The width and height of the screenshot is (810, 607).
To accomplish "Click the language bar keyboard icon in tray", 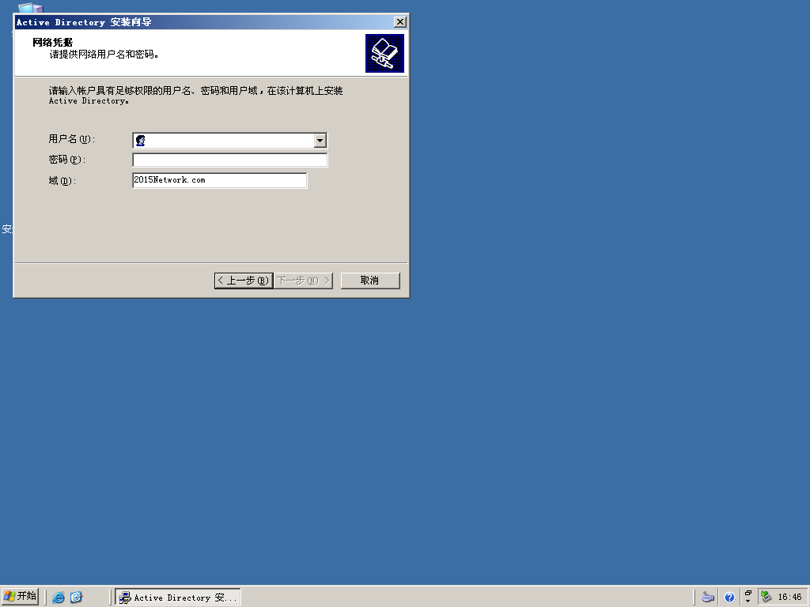I will 708,598.
